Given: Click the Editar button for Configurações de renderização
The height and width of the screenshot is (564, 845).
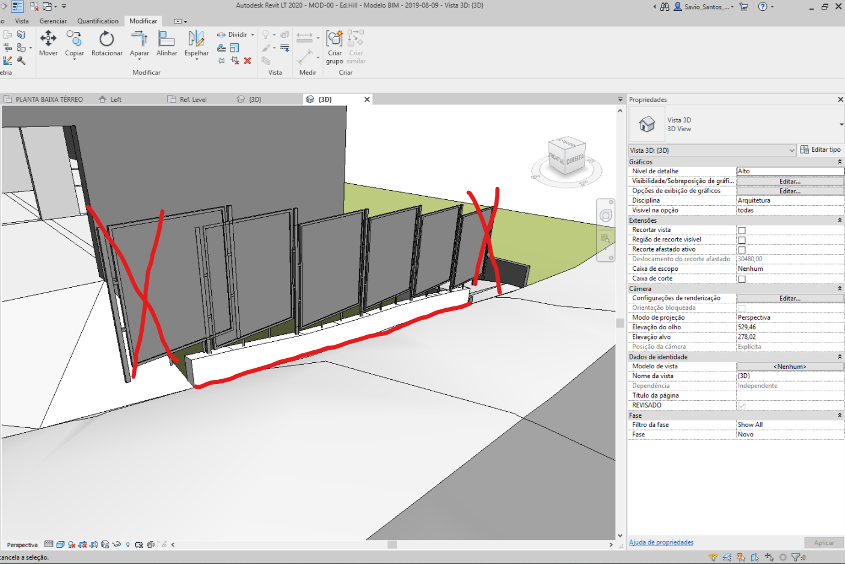Looking at the screenshot, I should (x=790, y=297).
